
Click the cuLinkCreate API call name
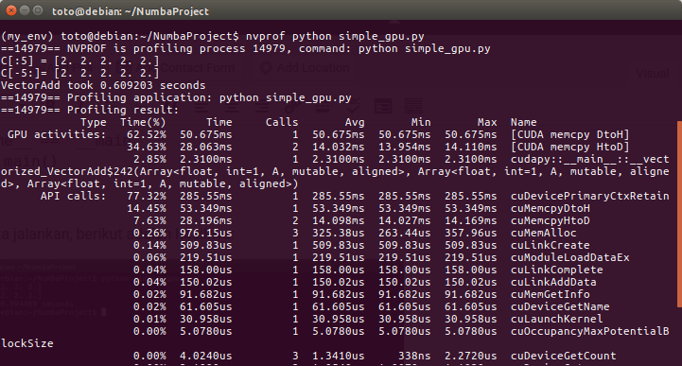point(551,245)
